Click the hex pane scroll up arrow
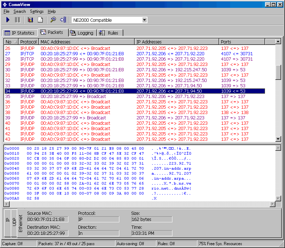285x248 pixels. (x=278, y=148)
